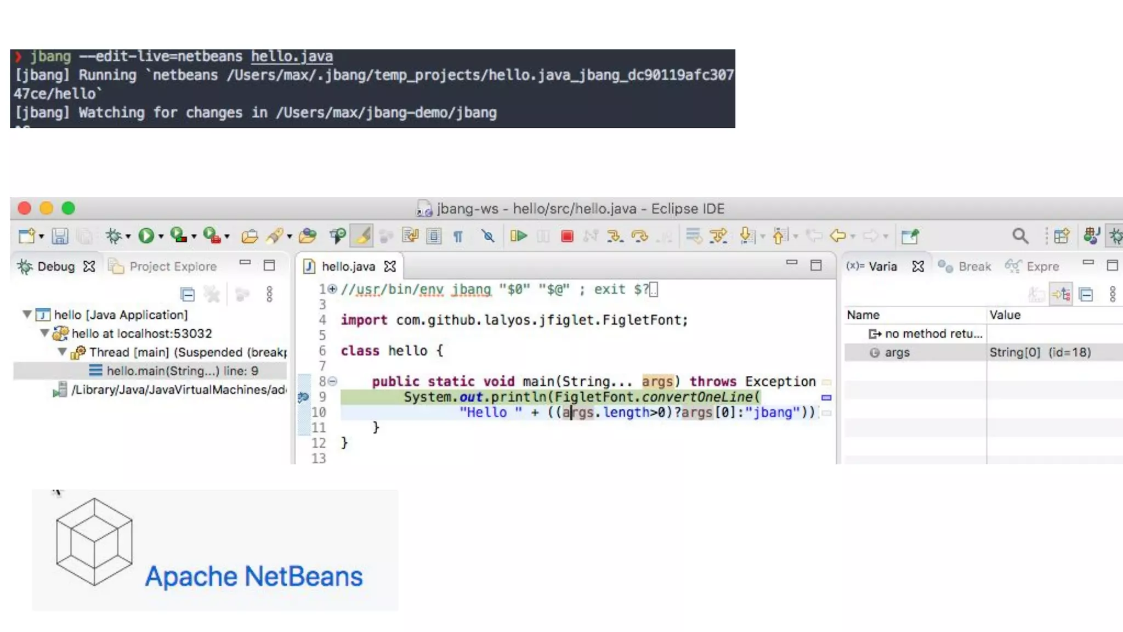This screenshot has width=1123, height=632.
Task: Click the Save icon in toolbar
Action: (x=60, y=236)
